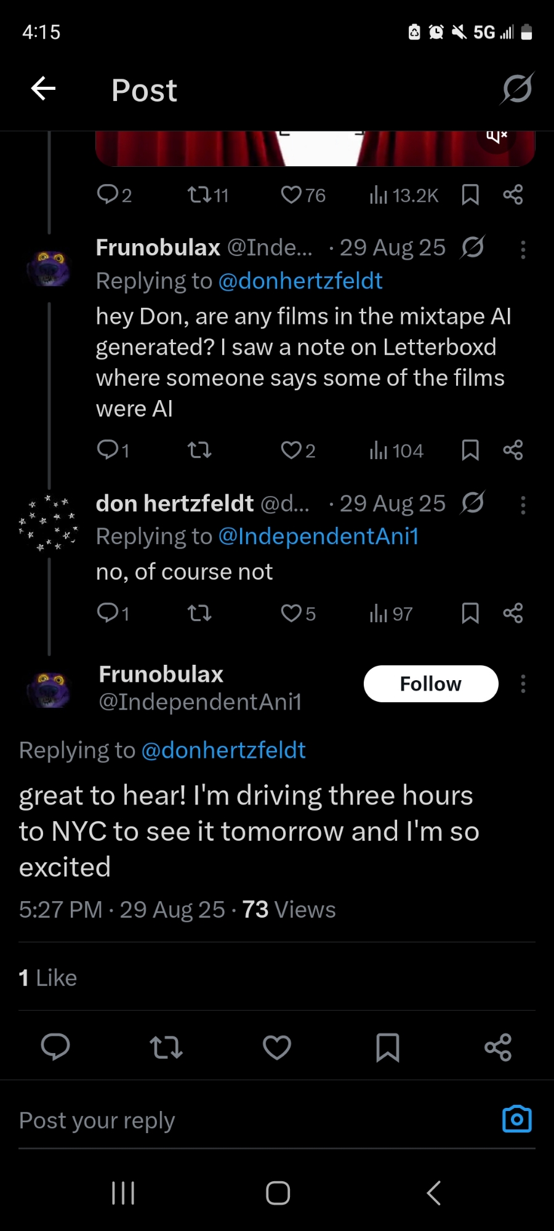Viewport: 554px width, 1231px height.
Task: Tap the back arrow in the Post header
Action: (43, 89)
